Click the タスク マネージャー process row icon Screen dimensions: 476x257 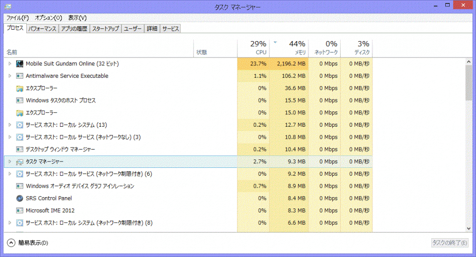pyautogui.click(x=20, y=162)
